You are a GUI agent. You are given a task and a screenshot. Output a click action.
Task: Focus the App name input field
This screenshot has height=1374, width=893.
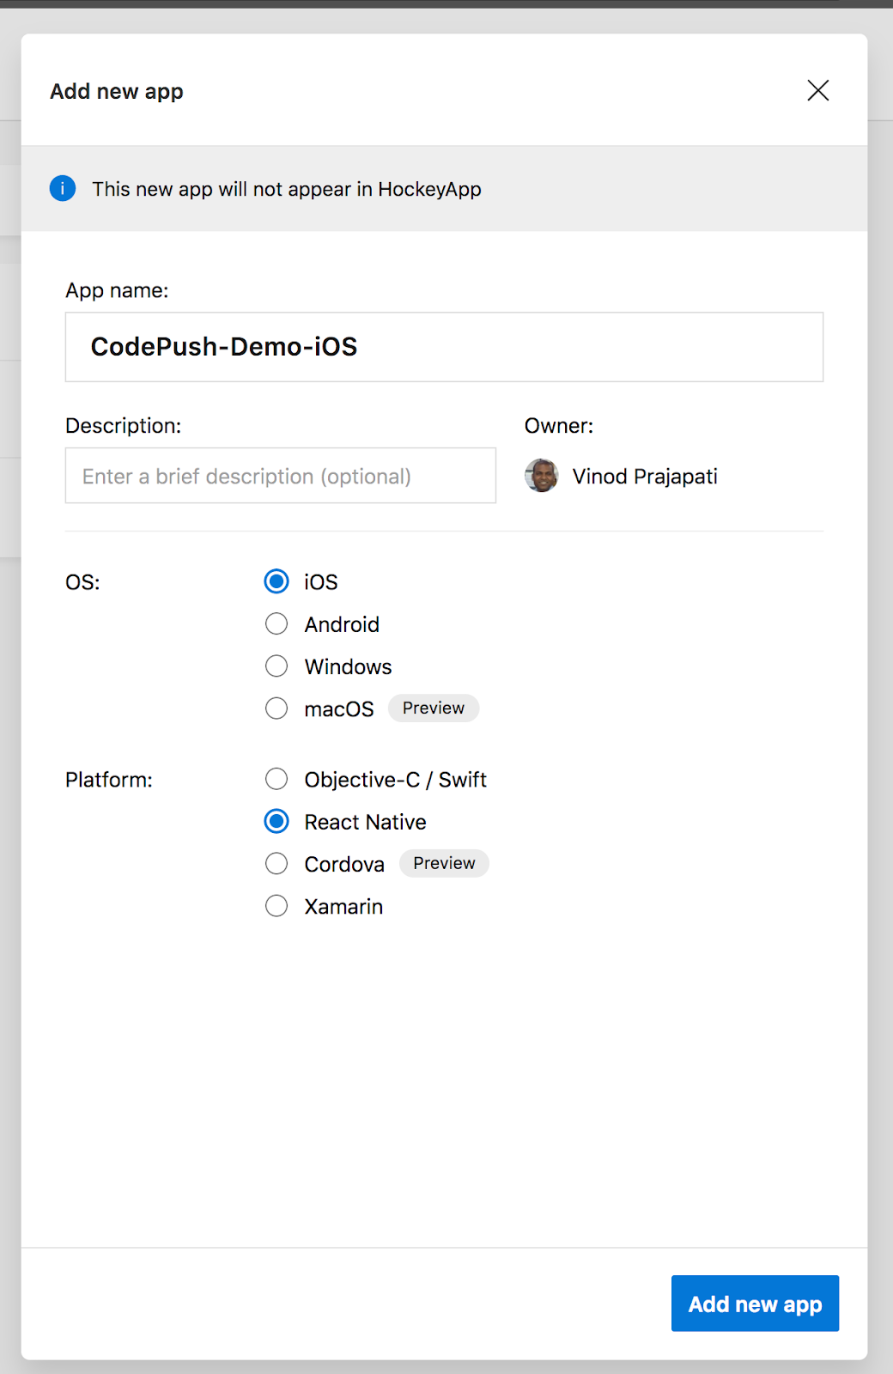tap(444, 347)
